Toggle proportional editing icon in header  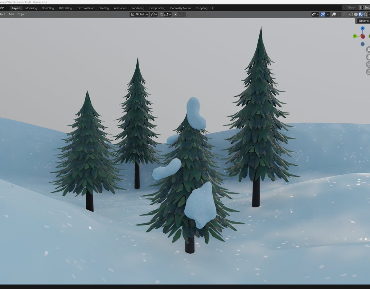click(176, 14)
